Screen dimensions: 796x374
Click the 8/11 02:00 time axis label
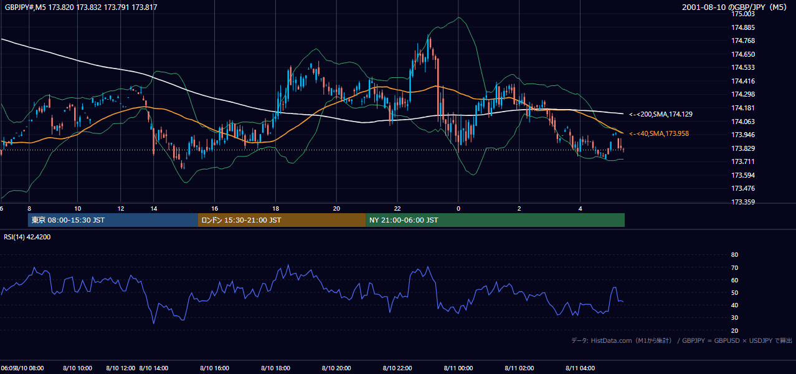click(x=519, y=368)
